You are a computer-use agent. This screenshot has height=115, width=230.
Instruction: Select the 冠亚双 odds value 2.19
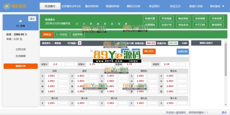[x=166, y=64]
